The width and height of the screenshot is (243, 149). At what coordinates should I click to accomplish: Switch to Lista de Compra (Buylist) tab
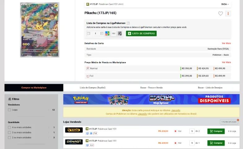tap(92, 88)
